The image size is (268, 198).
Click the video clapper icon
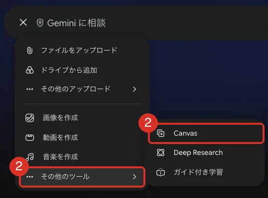point(30,138)
